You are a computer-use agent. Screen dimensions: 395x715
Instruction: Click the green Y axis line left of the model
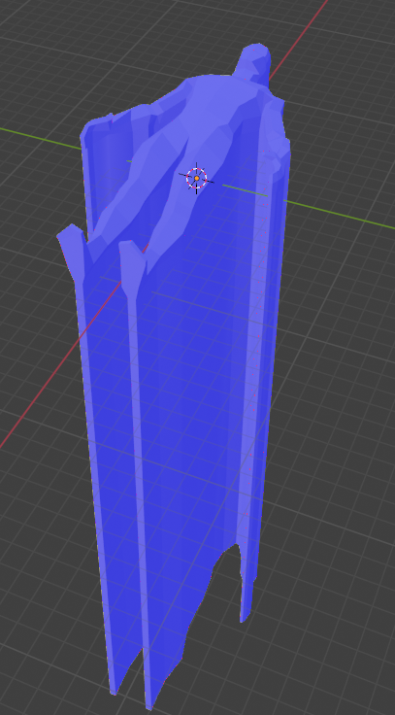[40, 137]
